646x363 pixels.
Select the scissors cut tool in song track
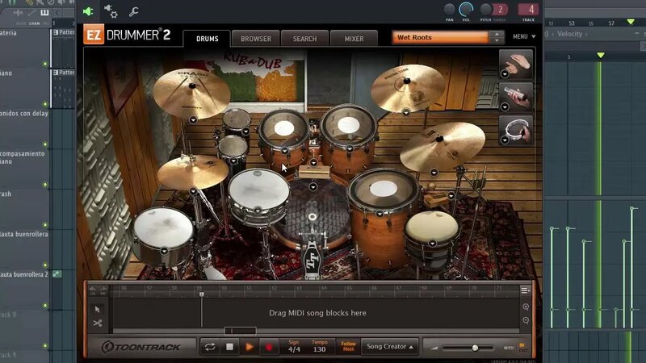tap(97, 323)
